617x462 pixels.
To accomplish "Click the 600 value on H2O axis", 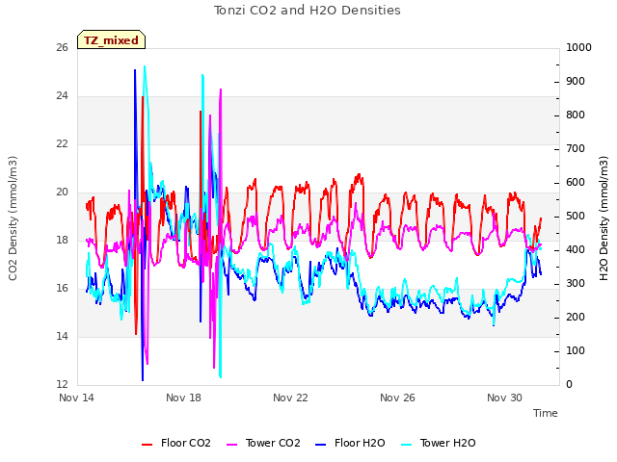I will click(576, 183).
